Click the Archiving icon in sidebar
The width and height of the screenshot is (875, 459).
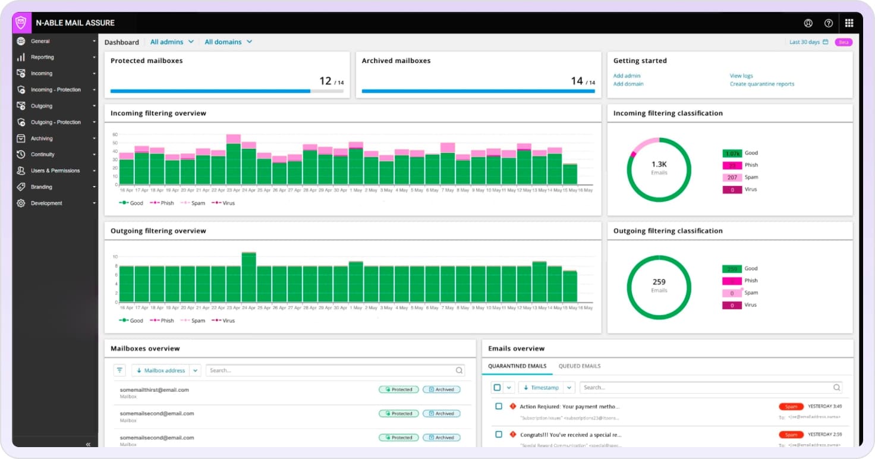(x=21, y=138)
